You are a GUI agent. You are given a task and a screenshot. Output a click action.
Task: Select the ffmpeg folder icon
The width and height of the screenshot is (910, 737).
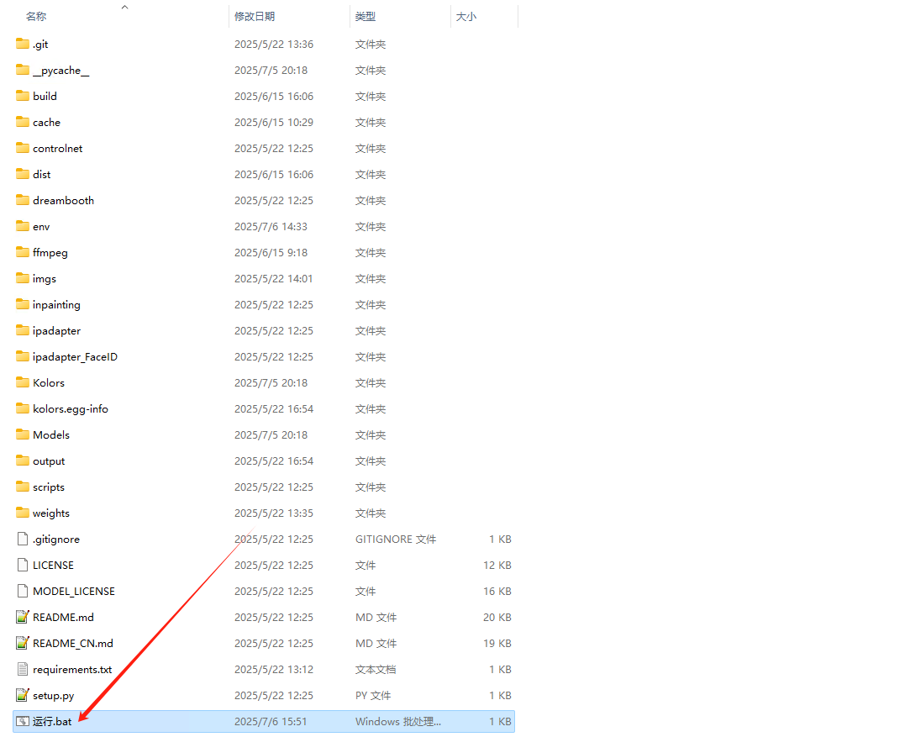(x=23, y=253)
